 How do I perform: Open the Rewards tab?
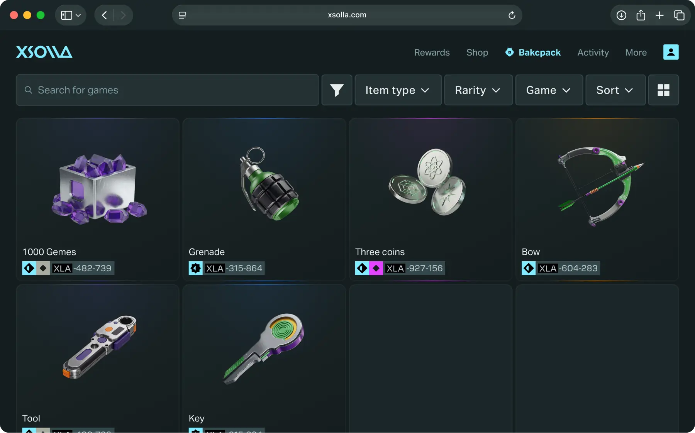[432, 52]
